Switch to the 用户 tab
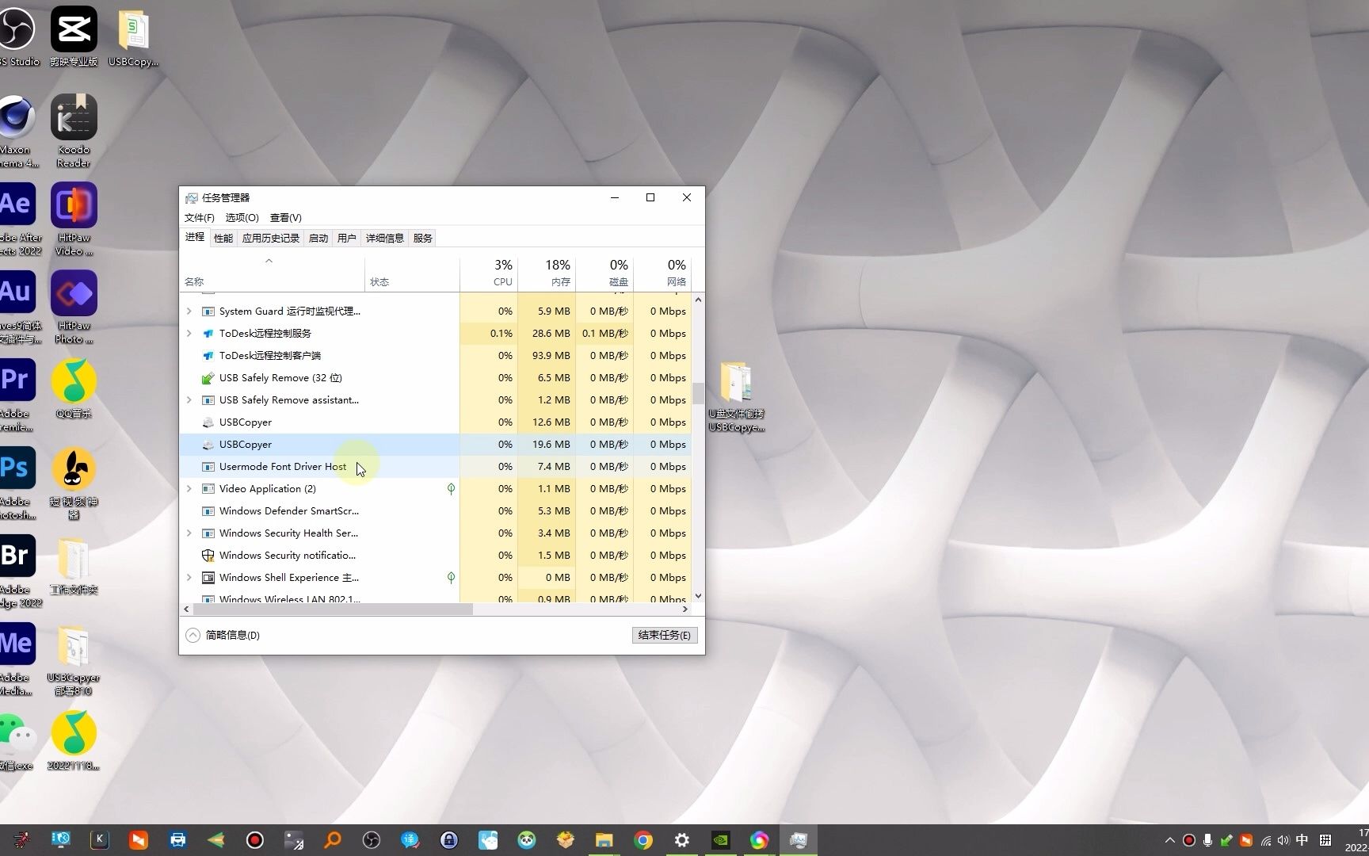Viewport: 1369px width, 856px height. coord(346,238)
